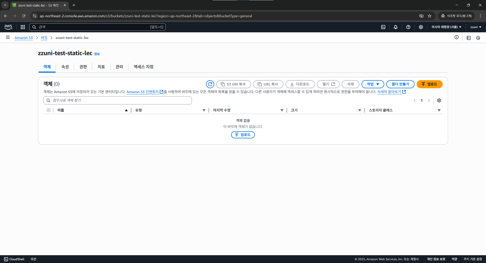The height and width of the screenshot is (263, 486).
Task: Click the 다운로드 button
Action: tap(300, 84)
